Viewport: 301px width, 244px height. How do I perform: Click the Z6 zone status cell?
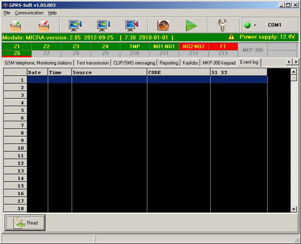[x=17, y=54]
